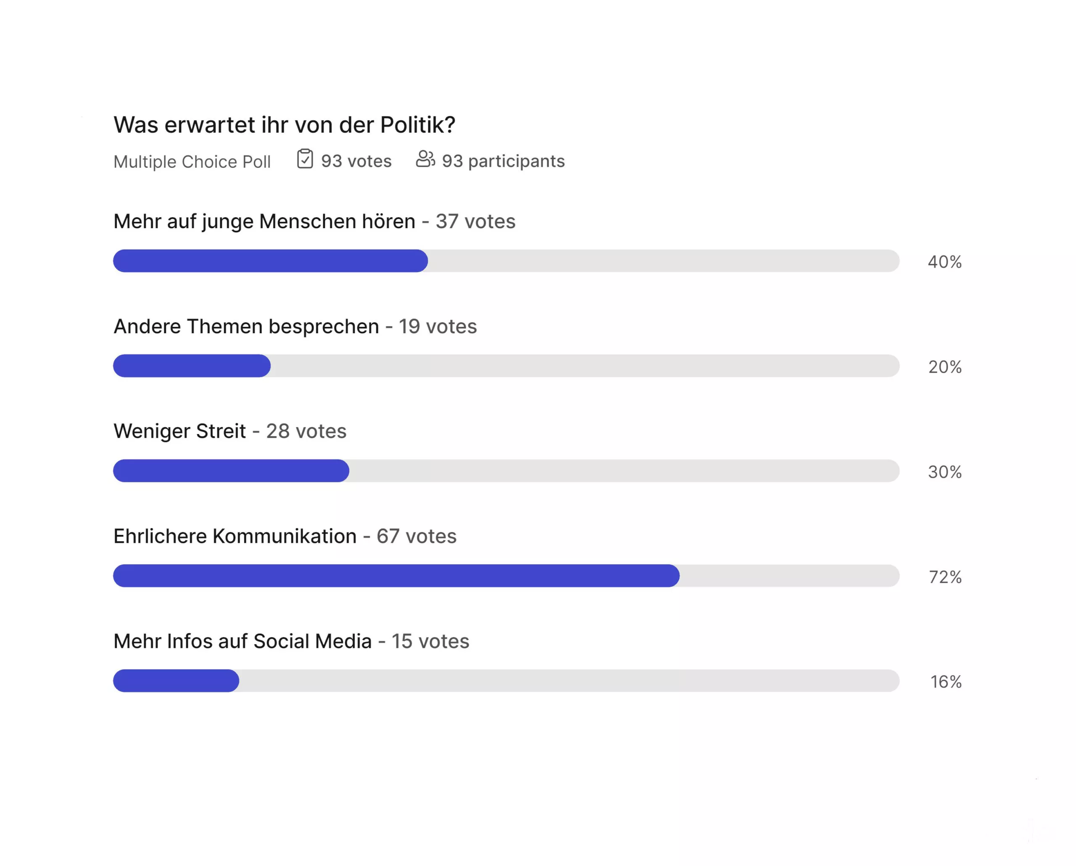Select option 'Andere Themen besprechen'

click(x=246, y=326)
